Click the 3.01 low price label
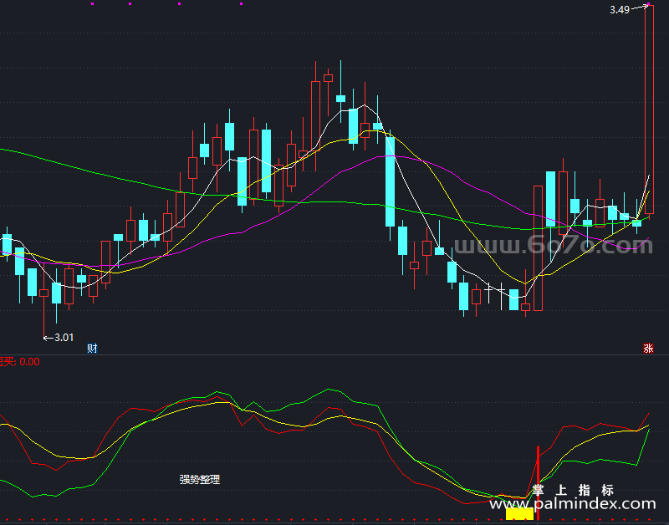The width and height of the screenshot is (669, 525). coord(64,338)
